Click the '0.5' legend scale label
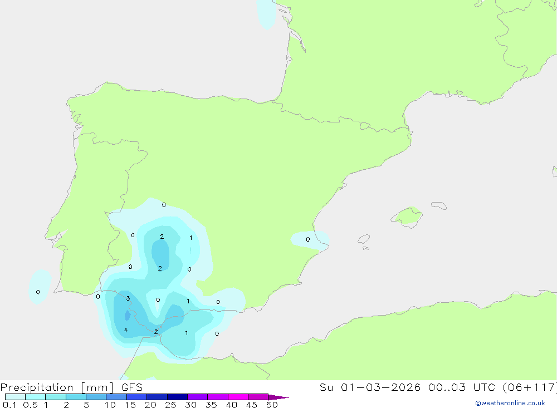The width and height of the screenshot is (557, 408). coord(30,405)
